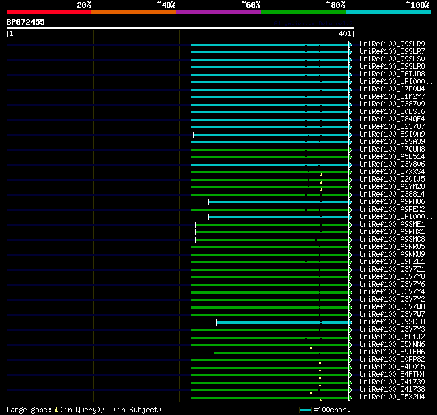Click the arrowhead ending the UniRef100_A9RHW6 bar
Screen dimensions: 437x415
pos(350,202)
